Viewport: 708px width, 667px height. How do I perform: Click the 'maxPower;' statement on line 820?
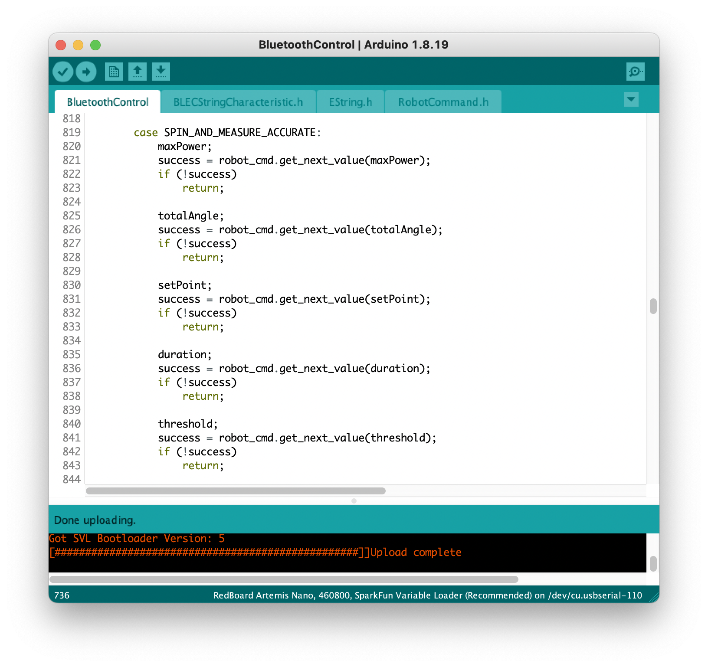(185, 147)
